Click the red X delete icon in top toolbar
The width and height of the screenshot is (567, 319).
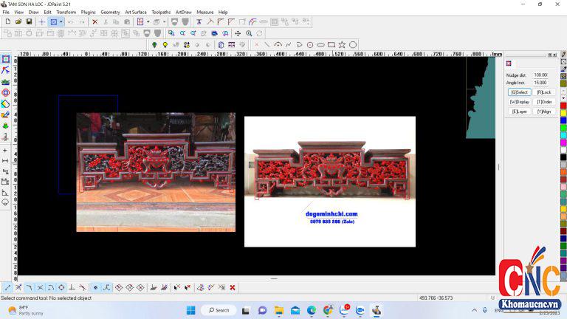(x=94, y=22)
